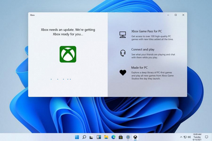Click the 'Xbox needs an update' message
The height and width of the screenshot is (141, 212).
coord(68,32)
